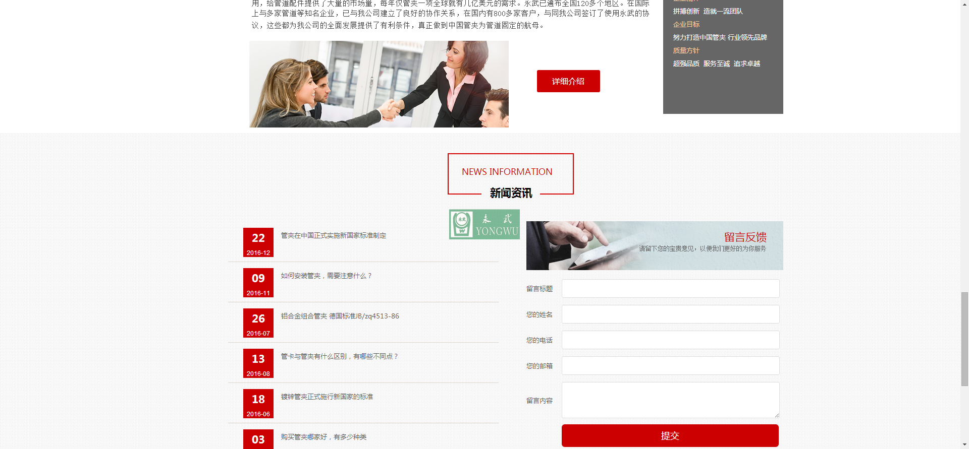Click the 详细介绍 red button
Screen dimensions: 969x449
pyautogui.click(x=568, y=81)
